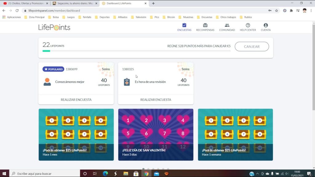The image size is (315, 177).
Task: Open the Juegos bookmark folder
Action: [x=69, y=17]
